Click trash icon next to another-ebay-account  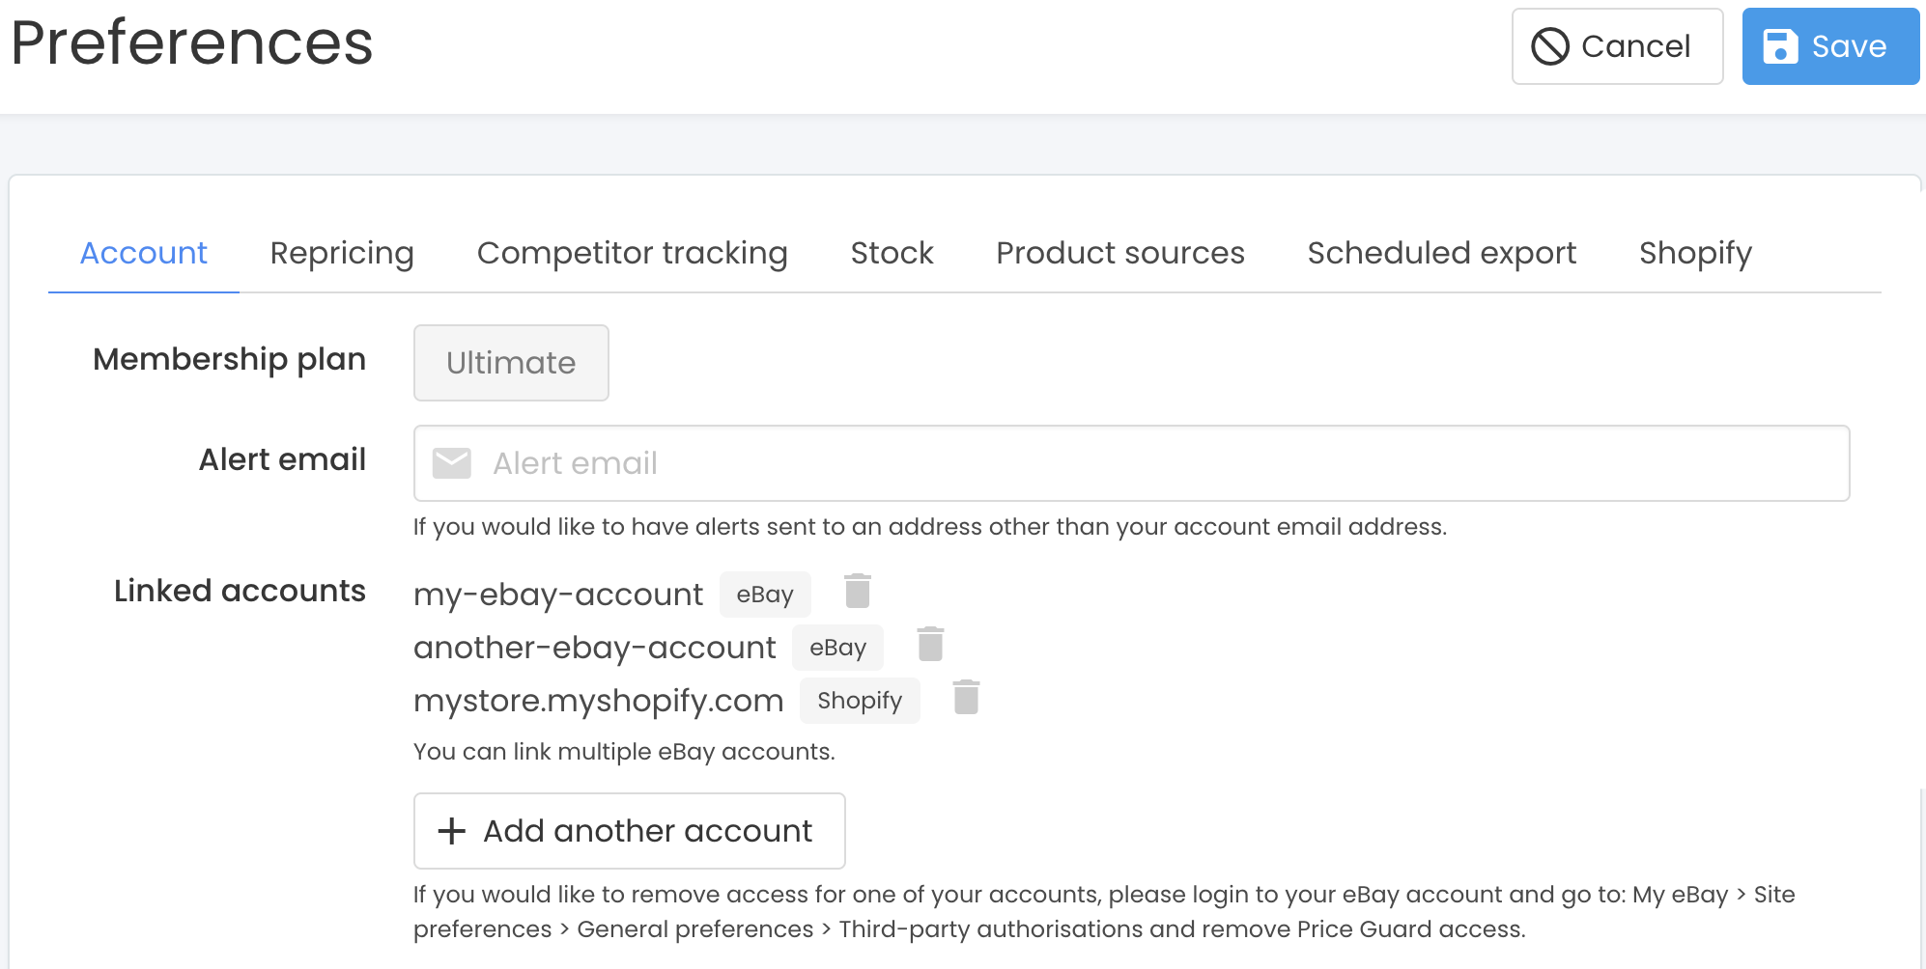(930, 644)
